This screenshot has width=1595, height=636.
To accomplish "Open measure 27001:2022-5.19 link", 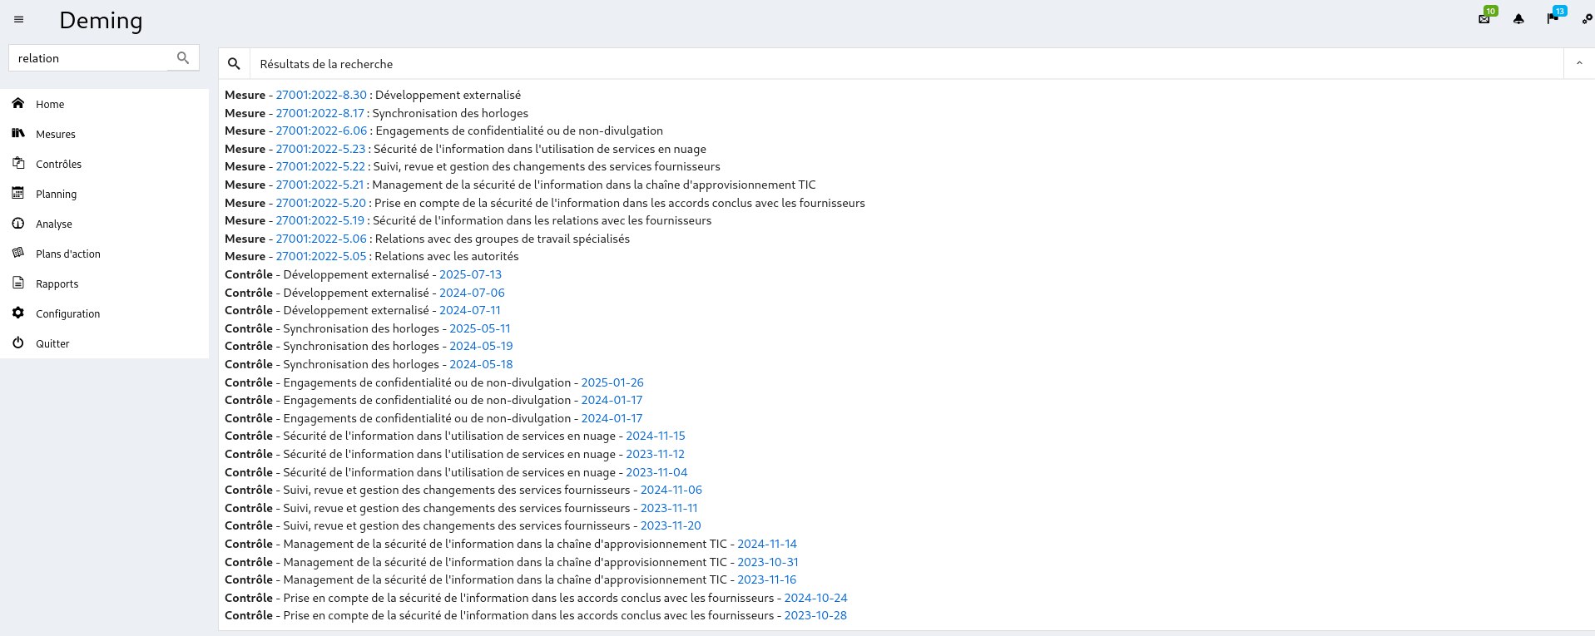I will [x=320, y=220].
